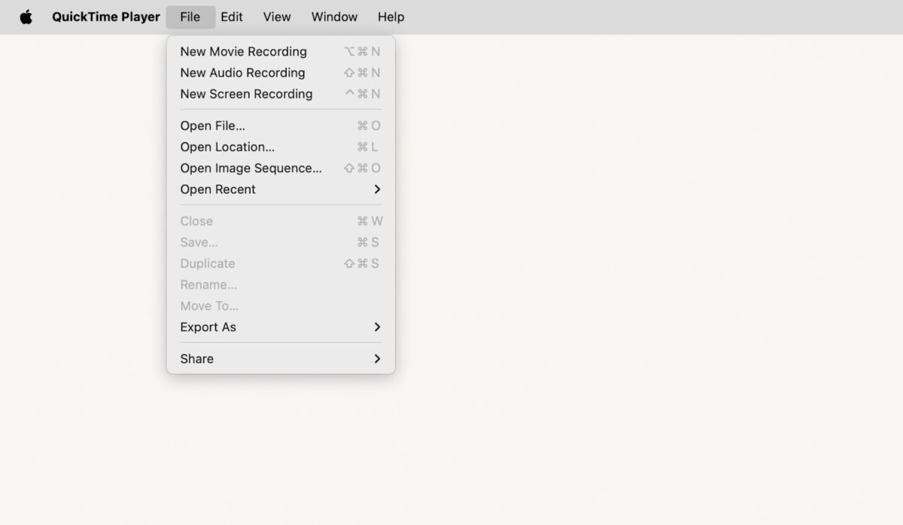Open the Edit menu
This screenshot has width=903, height=525.
pos(232,17)
